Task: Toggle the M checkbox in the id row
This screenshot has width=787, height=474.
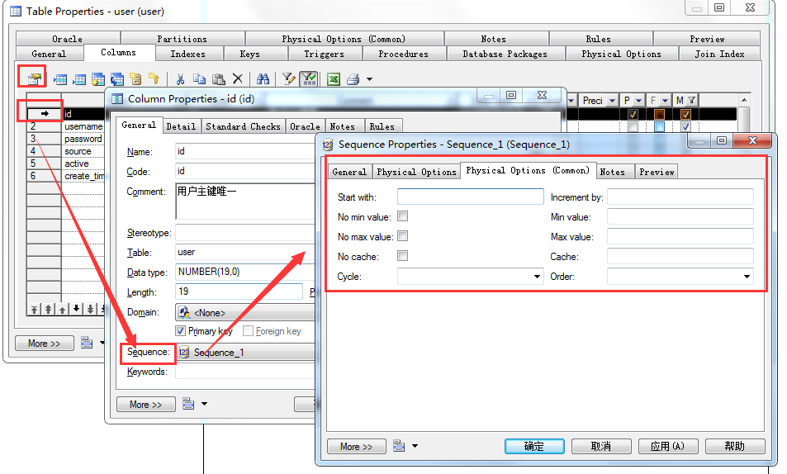Action: click(x=685, y=114)
